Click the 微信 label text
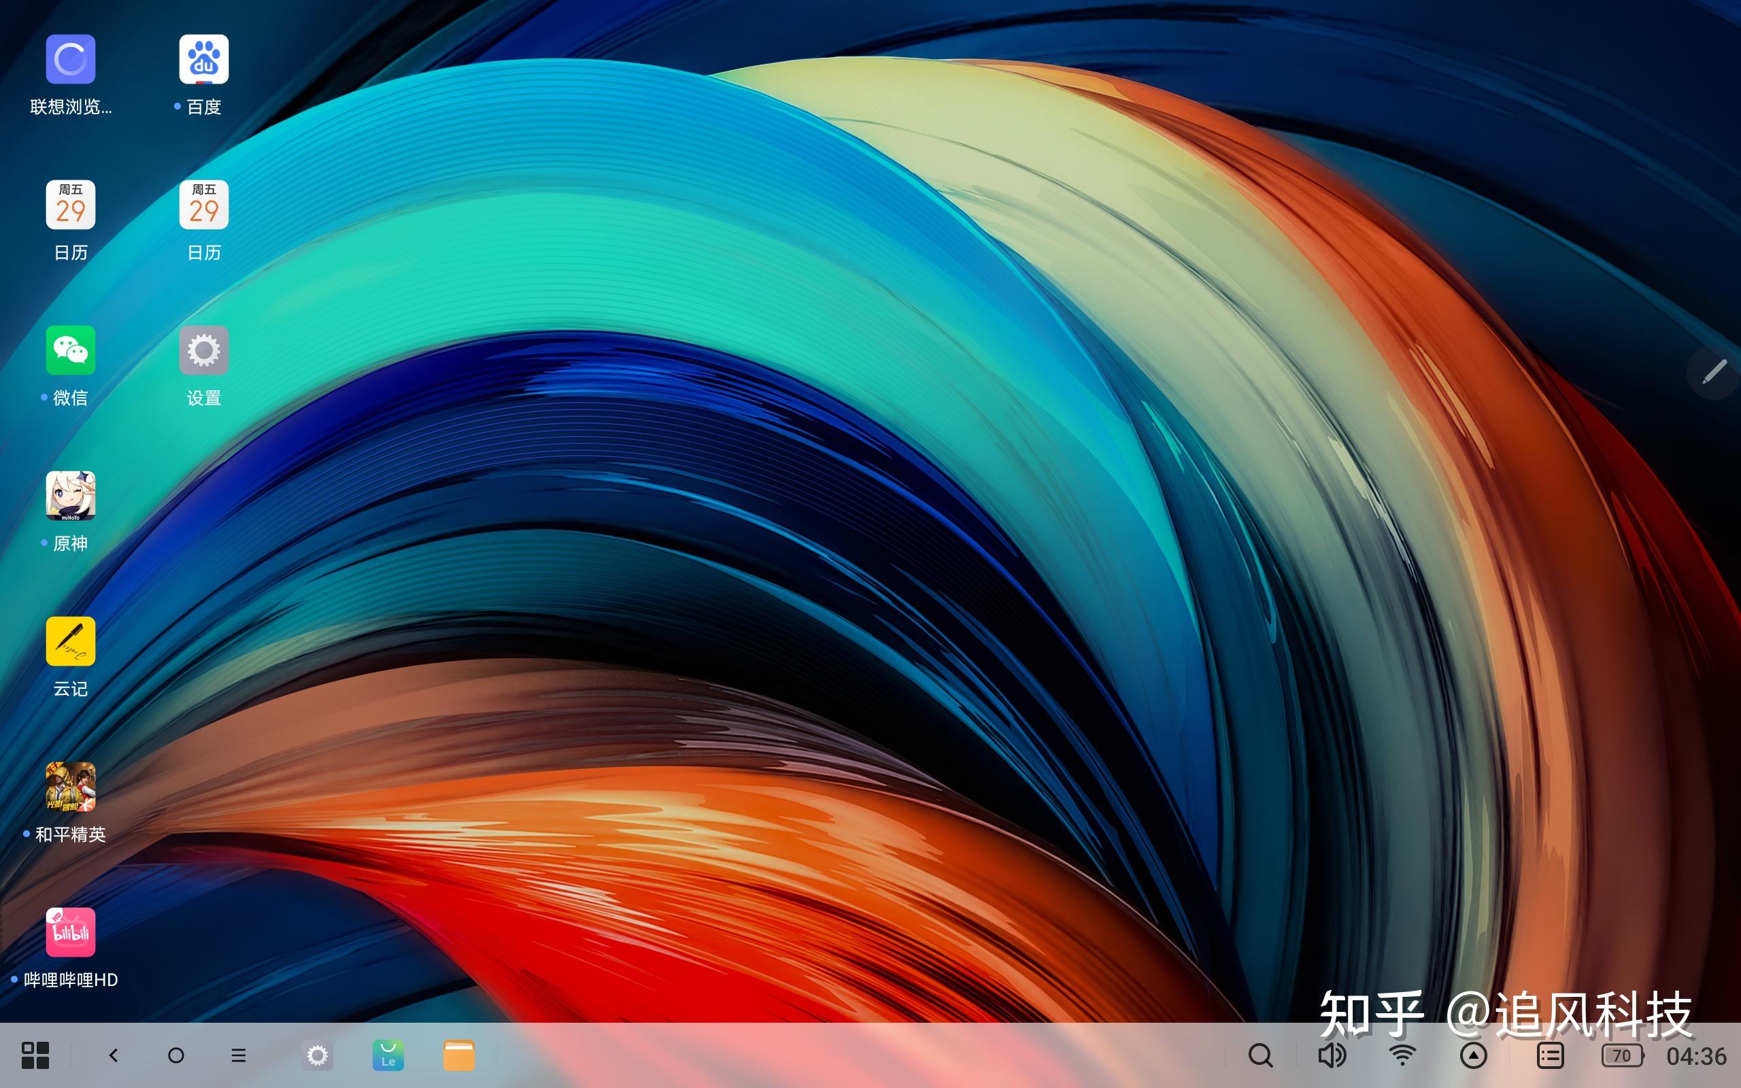 coord(71,397)
